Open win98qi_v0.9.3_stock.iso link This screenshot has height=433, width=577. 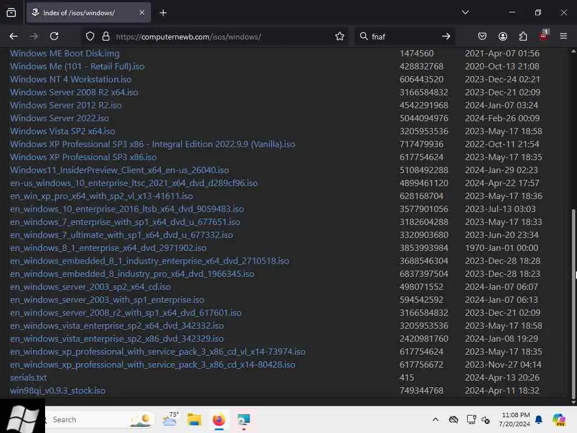tap(58, 391)
